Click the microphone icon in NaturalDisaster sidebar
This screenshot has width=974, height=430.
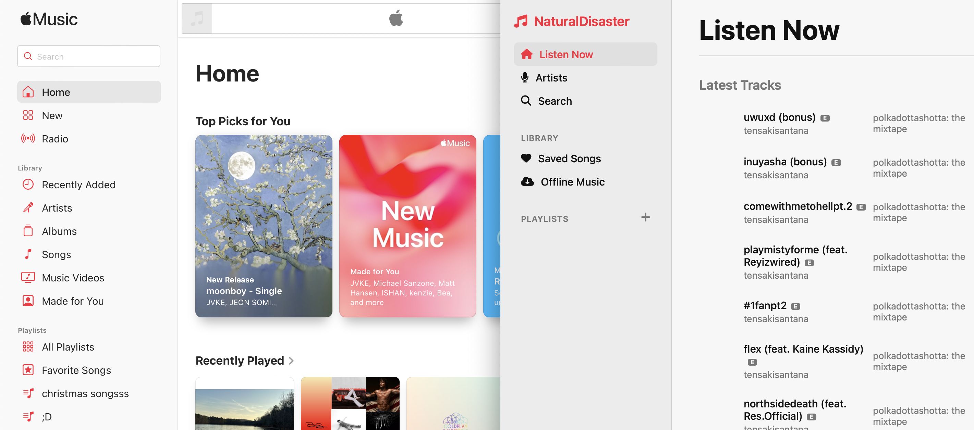pos(524,77)
